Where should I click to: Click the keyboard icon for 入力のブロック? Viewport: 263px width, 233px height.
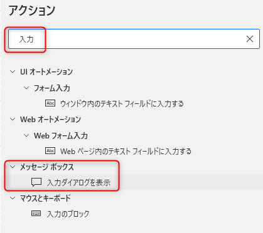pos(36,214)
